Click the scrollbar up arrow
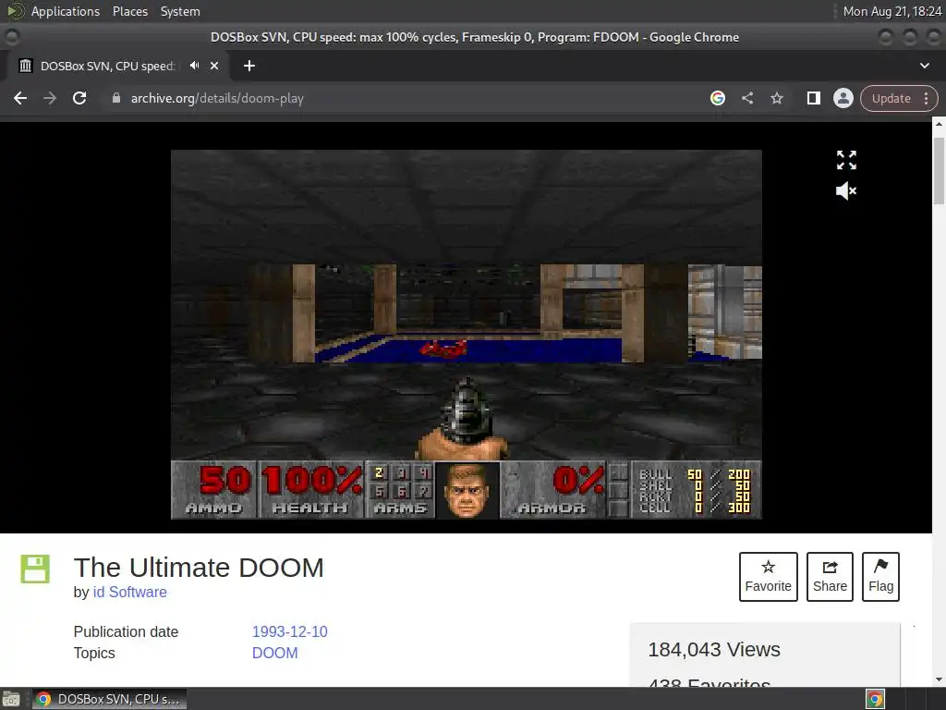The height and width of the screenshot is (710, 946). (939, 125)
